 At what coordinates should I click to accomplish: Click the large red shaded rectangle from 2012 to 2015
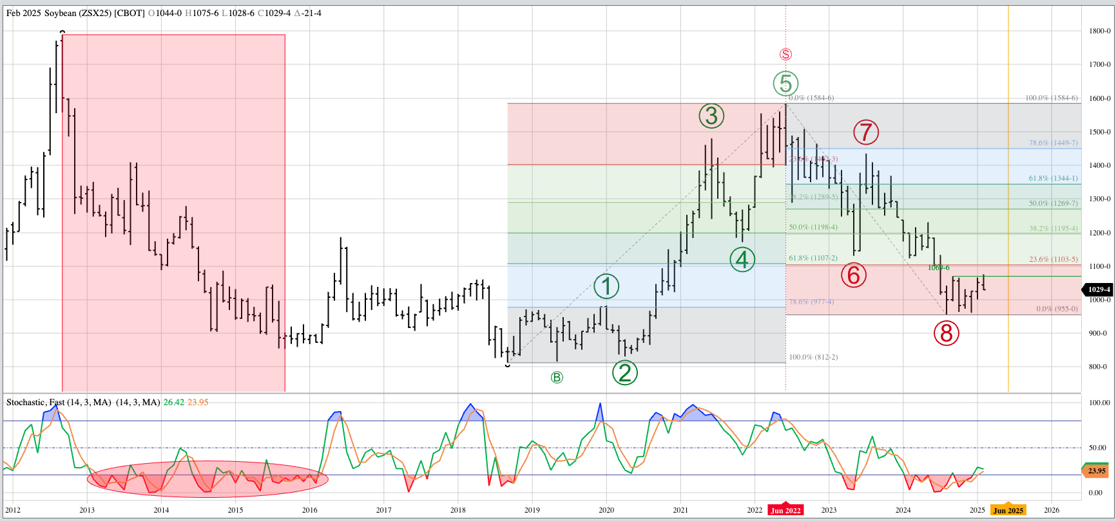pyautogui.click(x=173, y=212)
